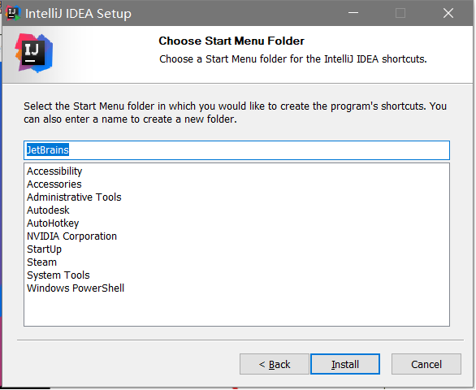Screen dimensions: 476x390
Task: Click the large IntelliJ IDEA logo
Action: point(33,53)
